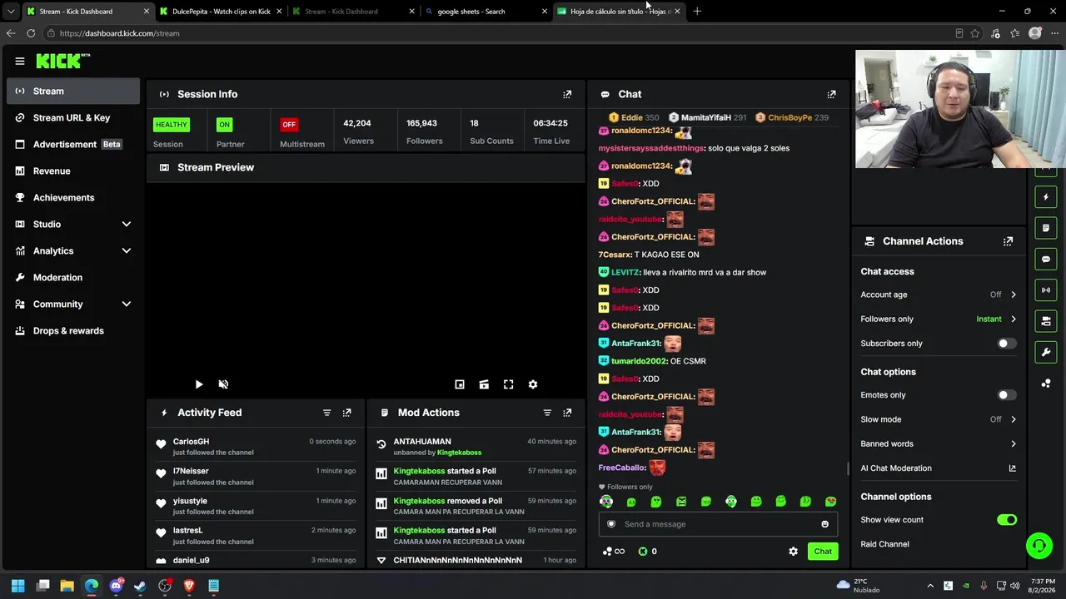1066x599 pixels.
Task: Click the Send a message field
Action: (x=718, y=524)
